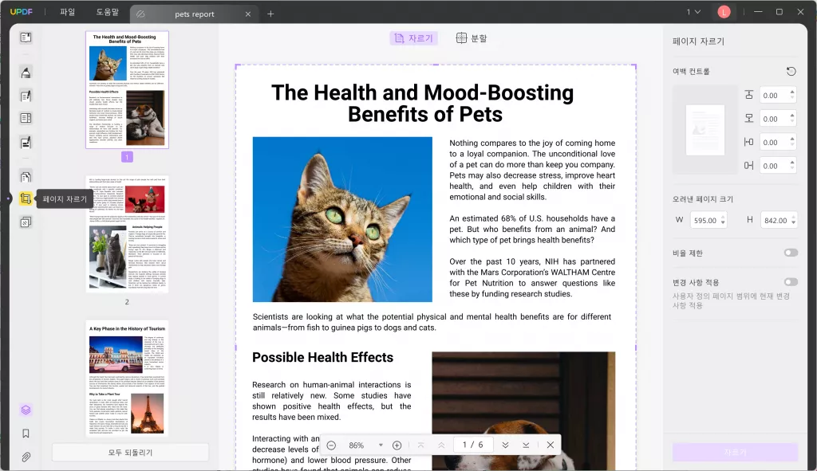Select the 자르기 crop mode tab
The width and height of the screenshot is (817, 471).
(x=414, y=38)
